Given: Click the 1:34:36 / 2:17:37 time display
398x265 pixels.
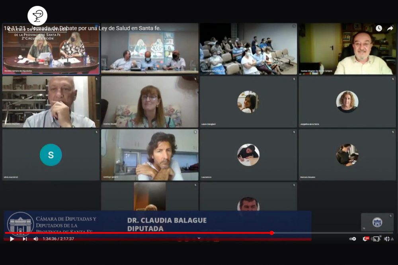Looking at the screenshot, I should click(59, 239).
